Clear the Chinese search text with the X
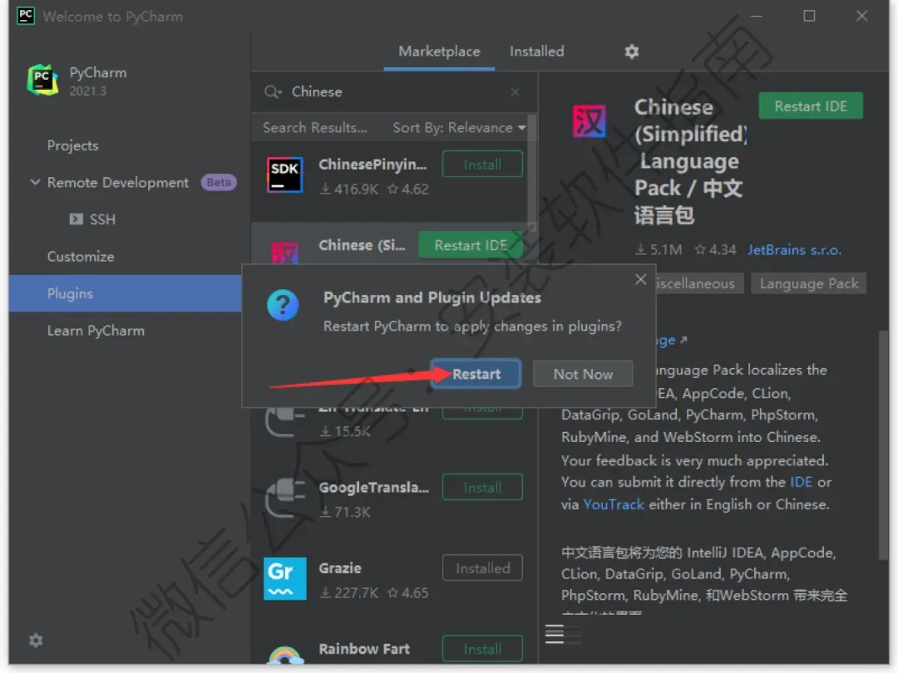Screen dimensions: 898x673 [x=515, y=91]
